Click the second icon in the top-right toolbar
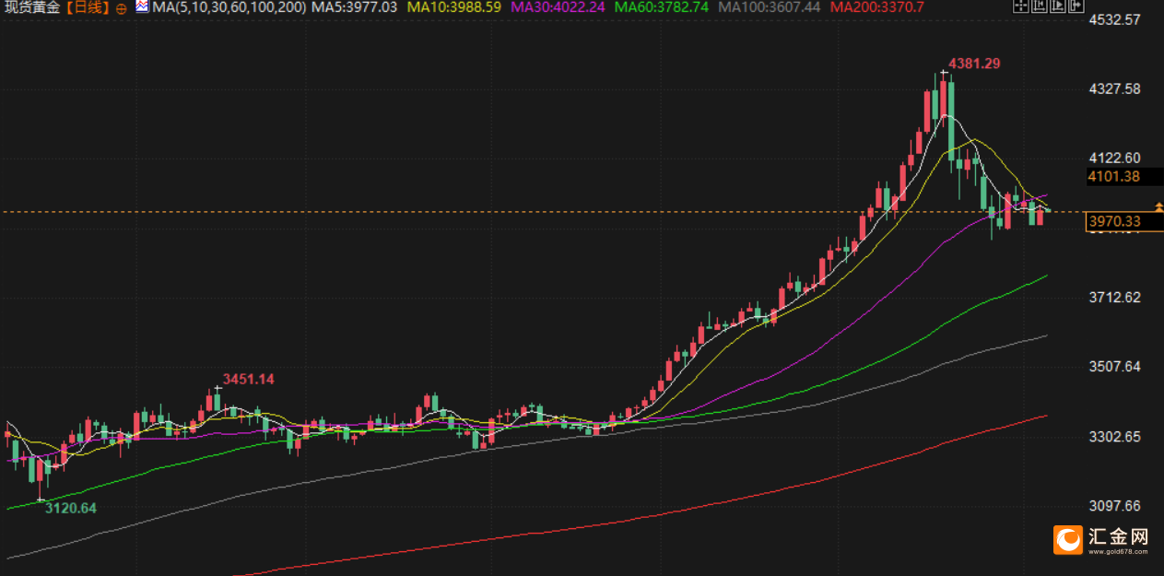The image size is (1164, 576). click(x=1038, y=7)
